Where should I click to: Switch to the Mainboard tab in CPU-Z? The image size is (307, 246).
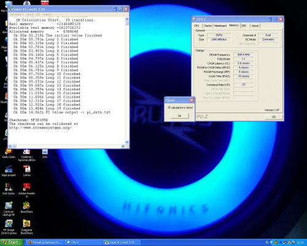pyautogui.click(x=220, y=26)
